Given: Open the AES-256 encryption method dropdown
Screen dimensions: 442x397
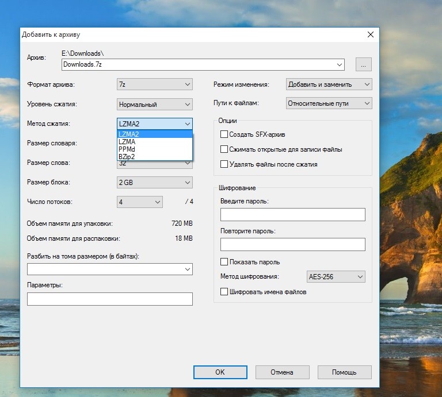Looking at the screenshot, I should pos(336,277).
